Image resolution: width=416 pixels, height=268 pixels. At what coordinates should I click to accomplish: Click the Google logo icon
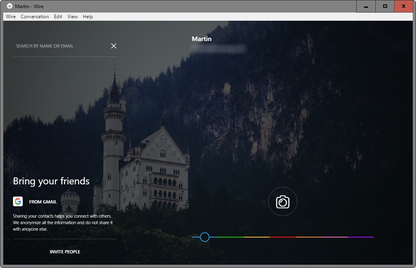(18, 202)
